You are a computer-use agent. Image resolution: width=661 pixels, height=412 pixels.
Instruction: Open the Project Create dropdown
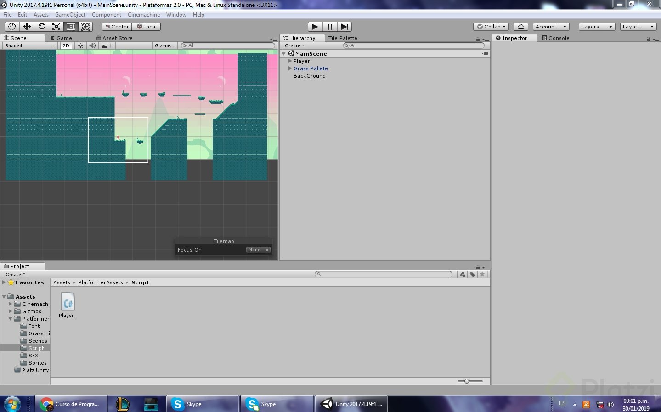(x=15, y=274)
